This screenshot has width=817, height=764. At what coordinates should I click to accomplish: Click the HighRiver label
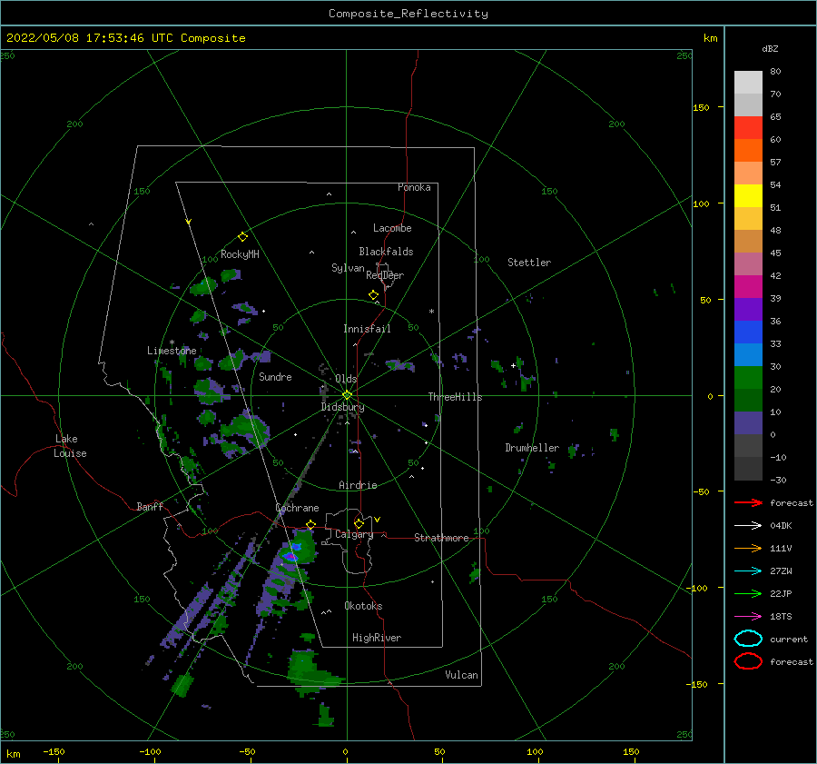pos(377,638)
